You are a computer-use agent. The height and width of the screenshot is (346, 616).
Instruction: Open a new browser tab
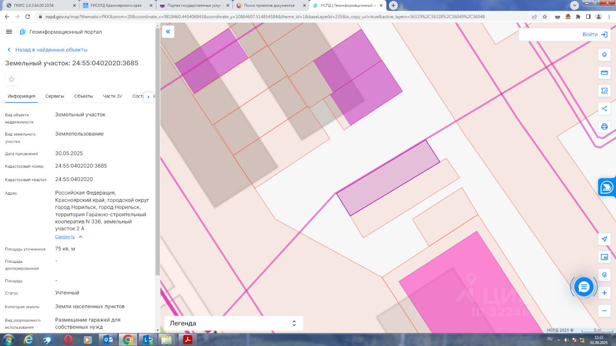click(393, 5)
